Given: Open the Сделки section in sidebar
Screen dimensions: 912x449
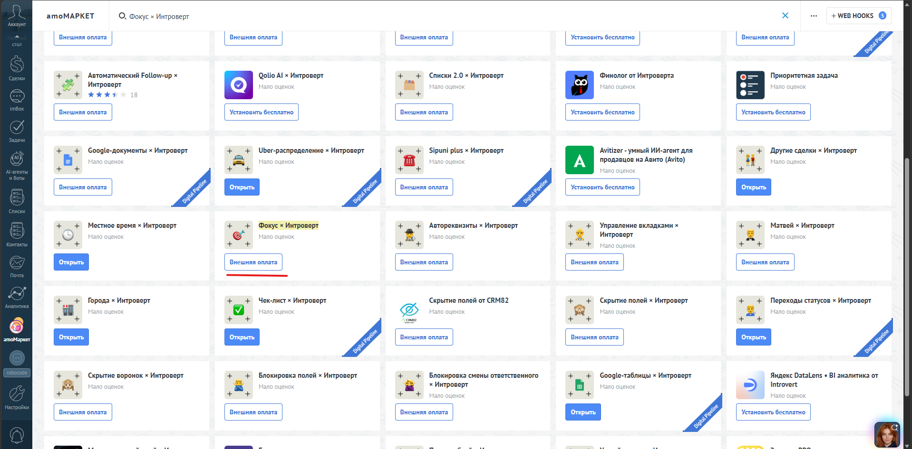Looking at the screenshot, I should point(17,68).
